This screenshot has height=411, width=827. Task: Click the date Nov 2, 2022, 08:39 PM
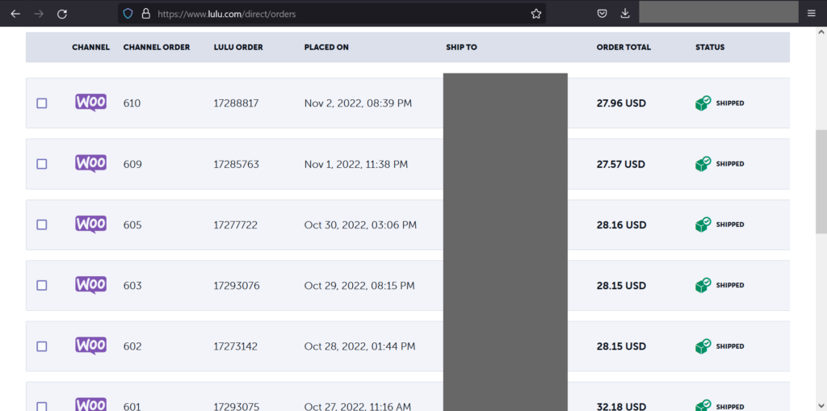(x=358, y=103)
